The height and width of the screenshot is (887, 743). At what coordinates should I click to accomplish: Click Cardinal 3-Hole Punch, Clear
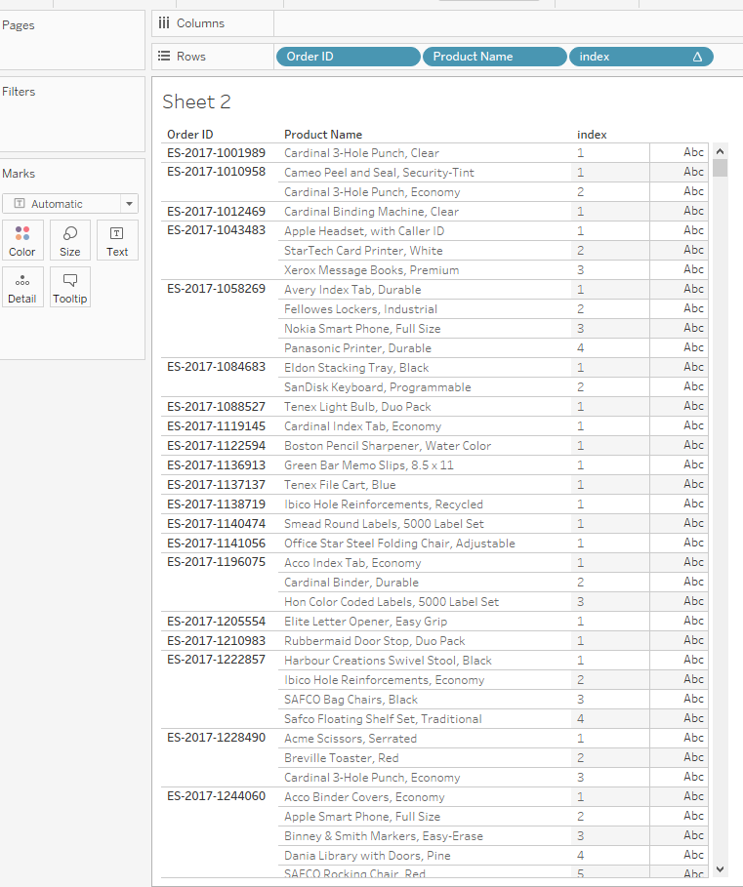(x=361, y=153)
